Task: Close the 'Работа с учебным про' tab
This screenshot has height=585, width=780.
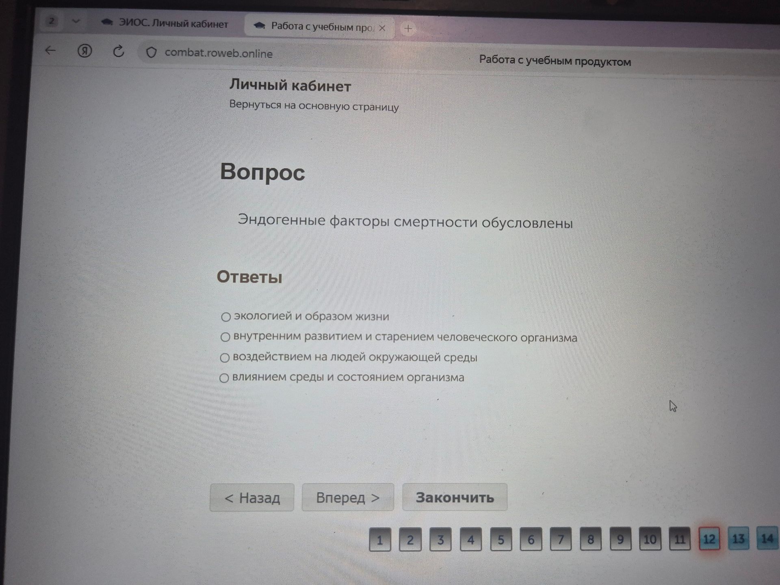Action: [x=382, y=28]
